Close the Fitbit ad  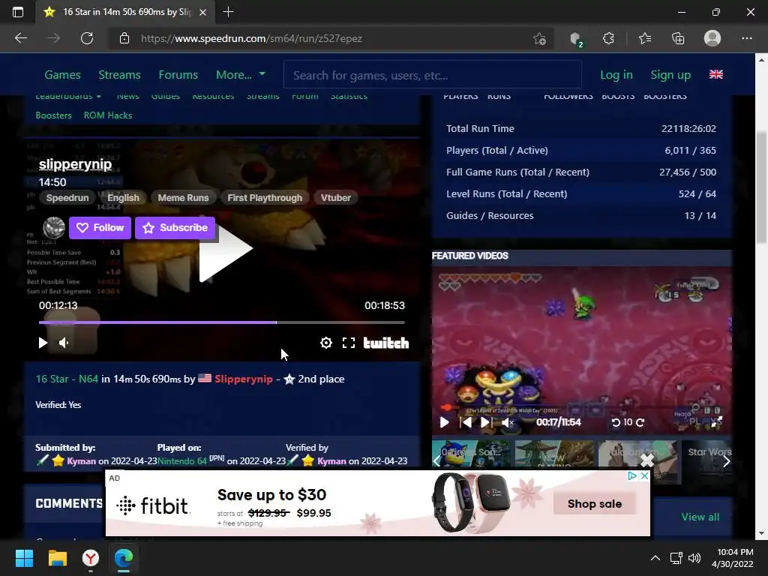coord(644,475)
